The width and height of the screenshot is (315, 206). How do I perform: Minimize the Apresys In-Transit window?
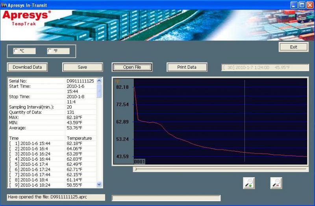click(294, 5)
